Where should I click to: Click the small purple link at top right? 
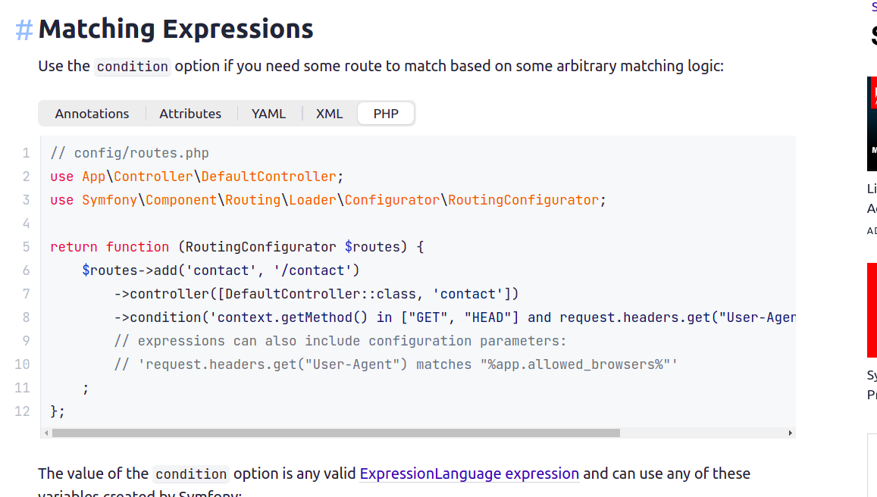(874, 7)
